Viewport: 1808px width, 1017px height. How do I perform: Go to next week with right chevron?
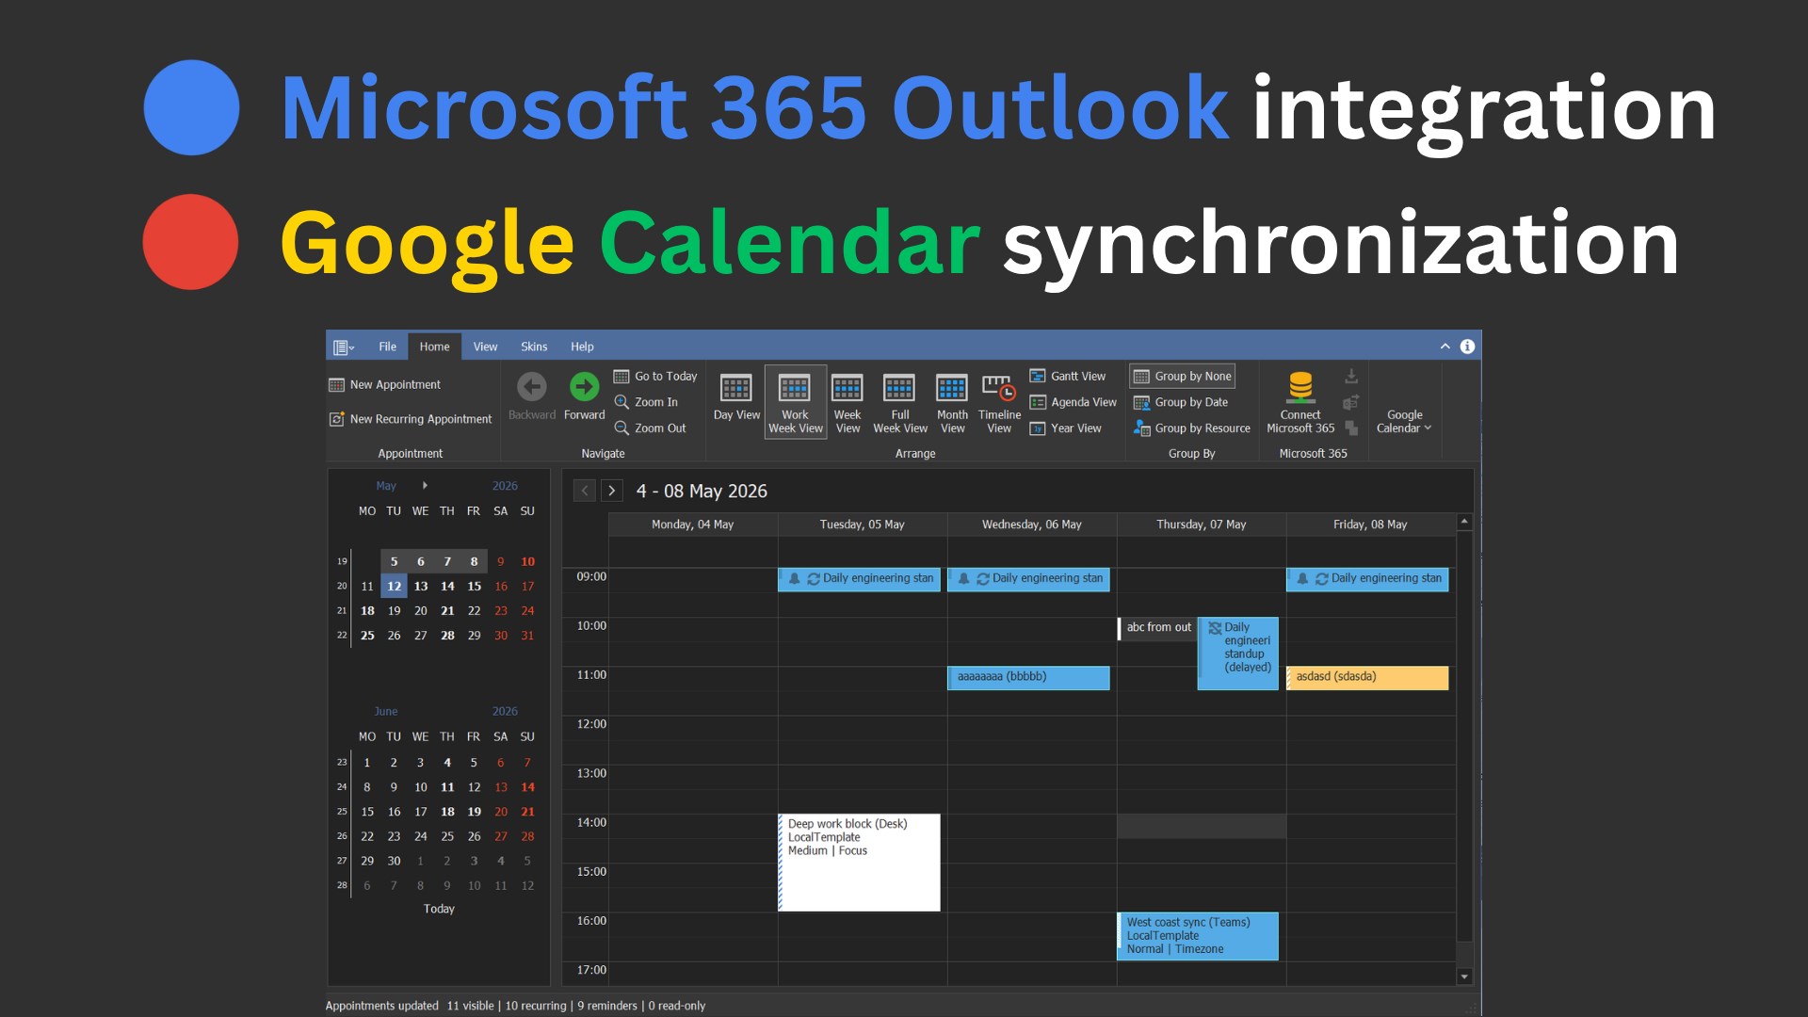[612, 491]
